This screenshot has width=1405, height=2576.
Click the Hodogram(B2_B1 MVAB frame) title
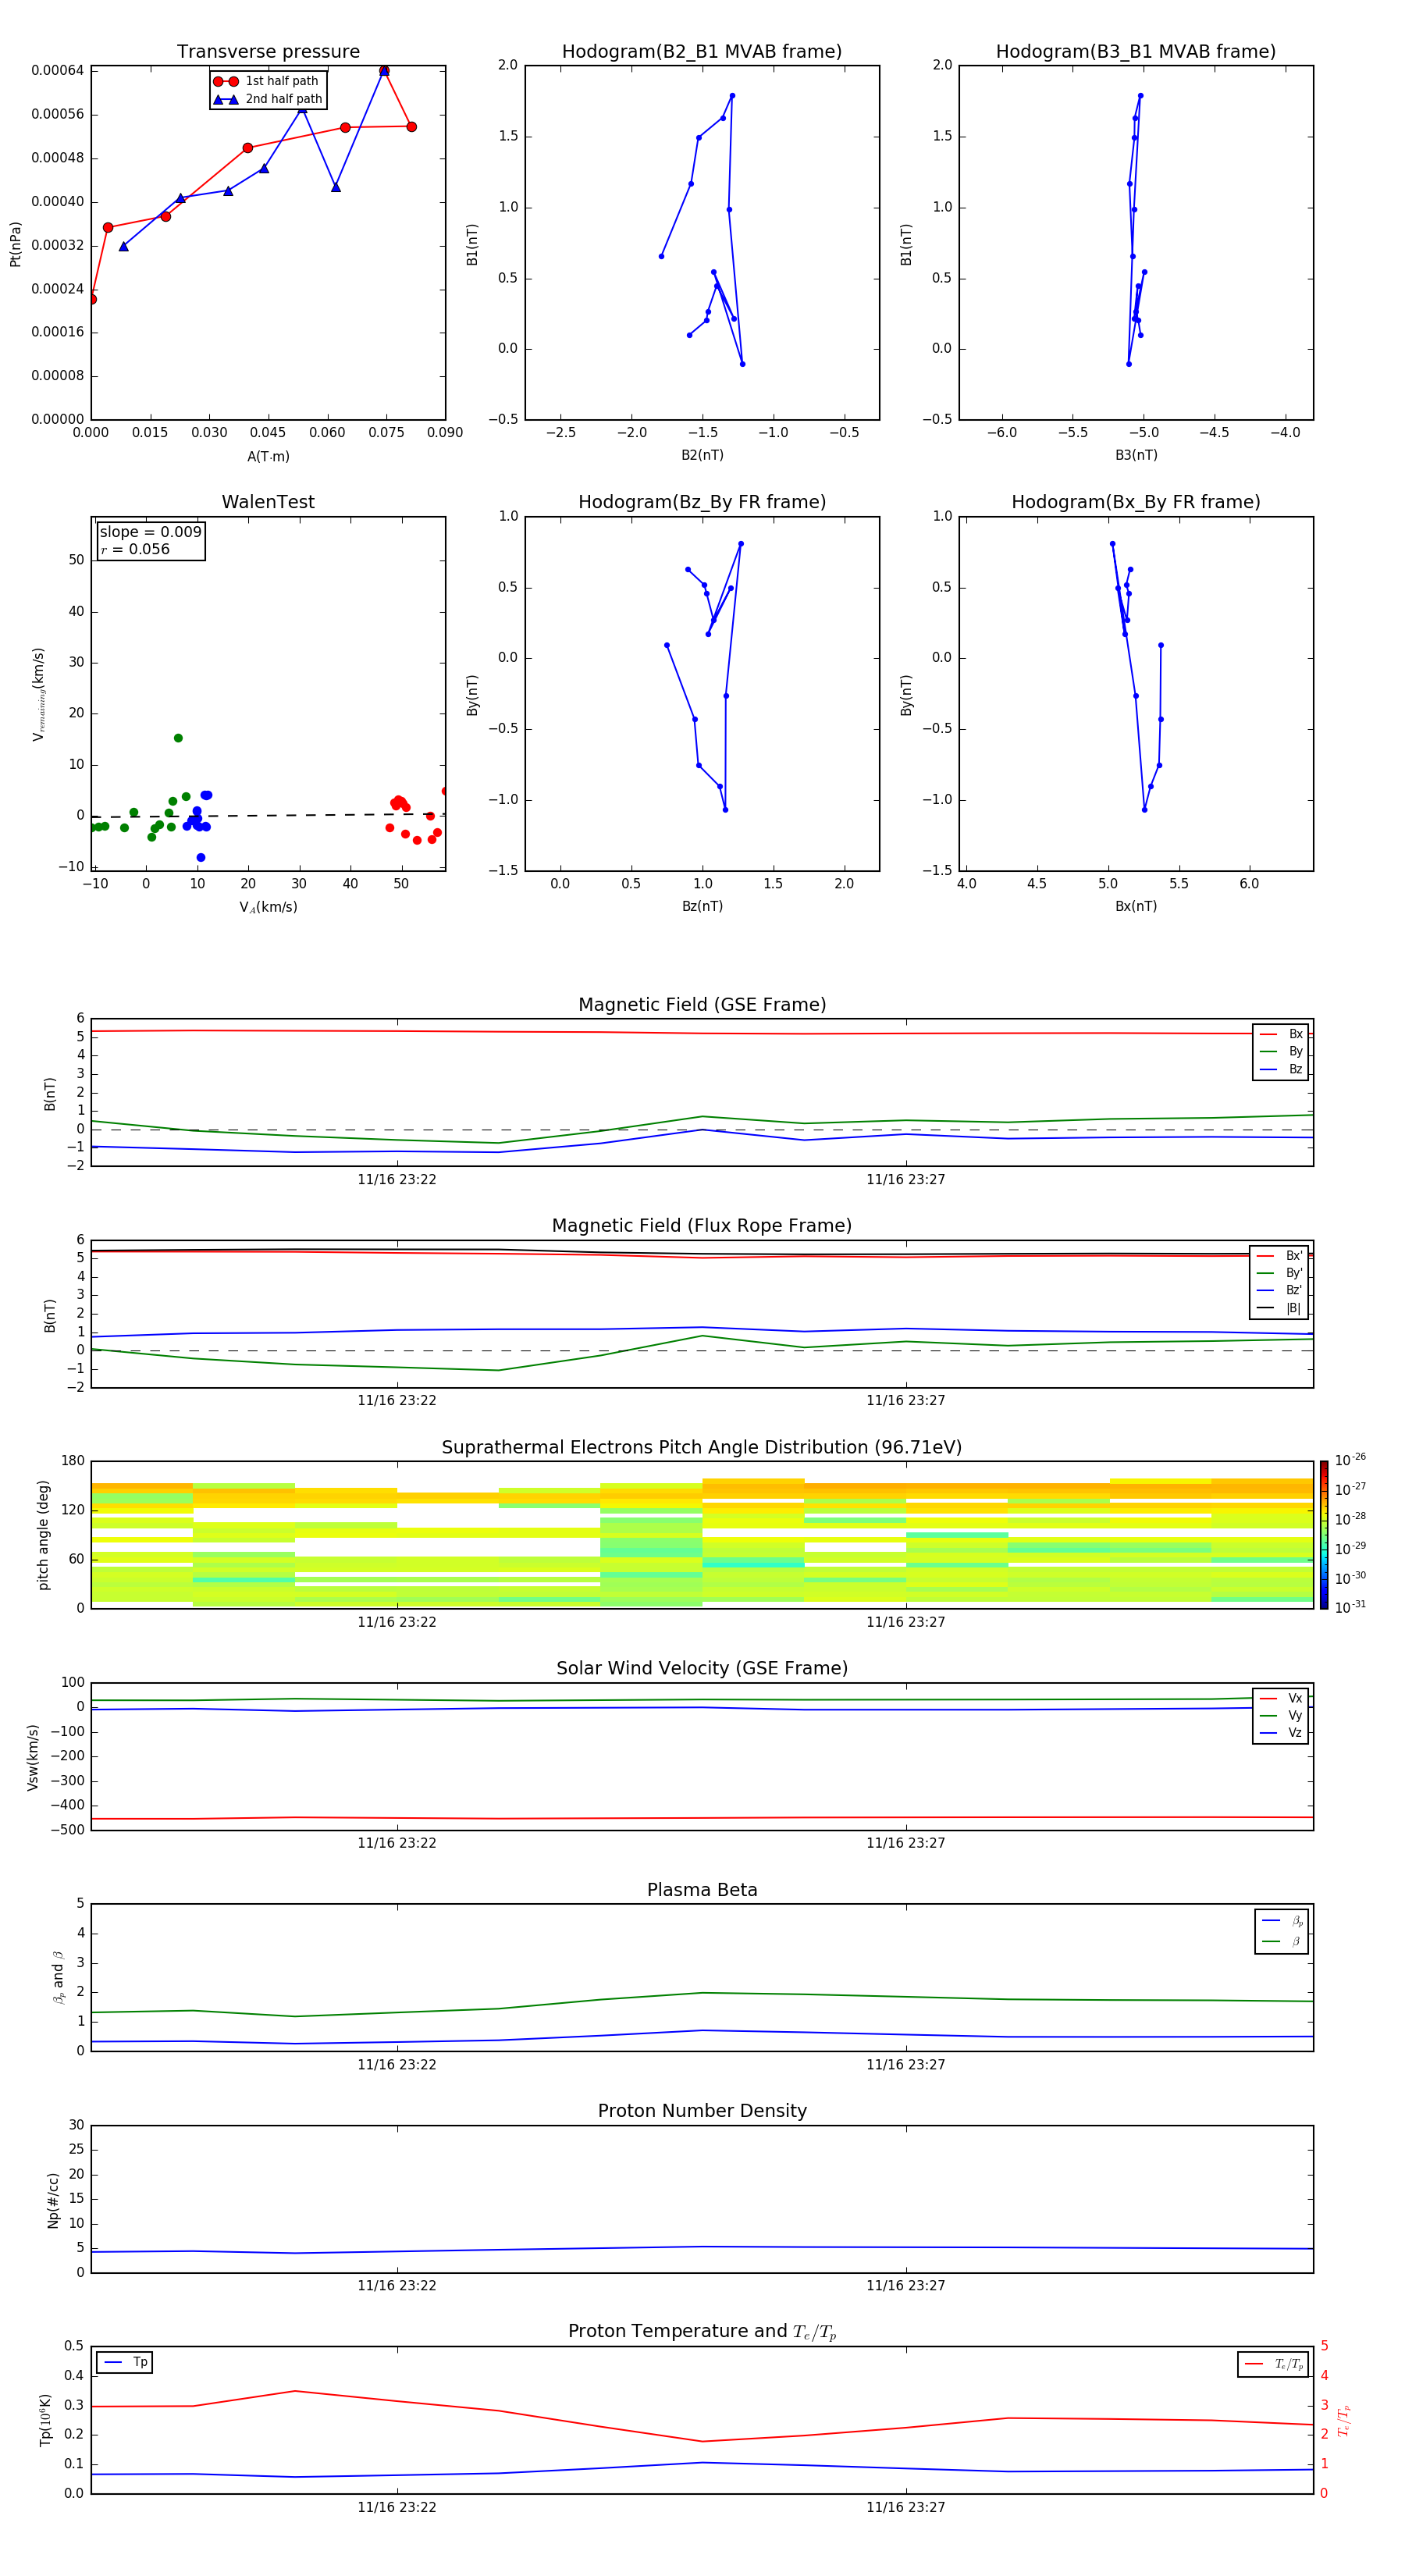702,51
